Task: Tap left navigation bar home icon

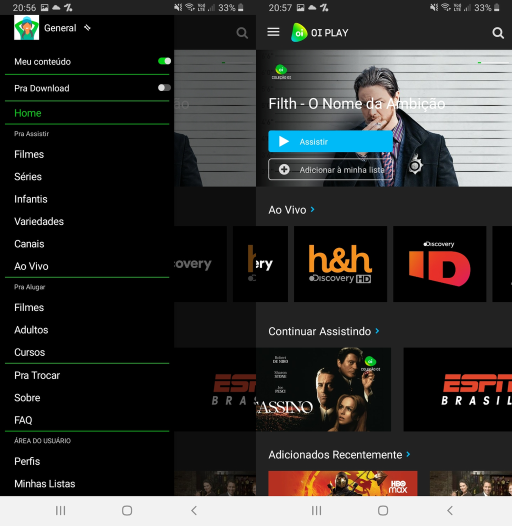Action: pyautogui.click(x=127, y=510)
